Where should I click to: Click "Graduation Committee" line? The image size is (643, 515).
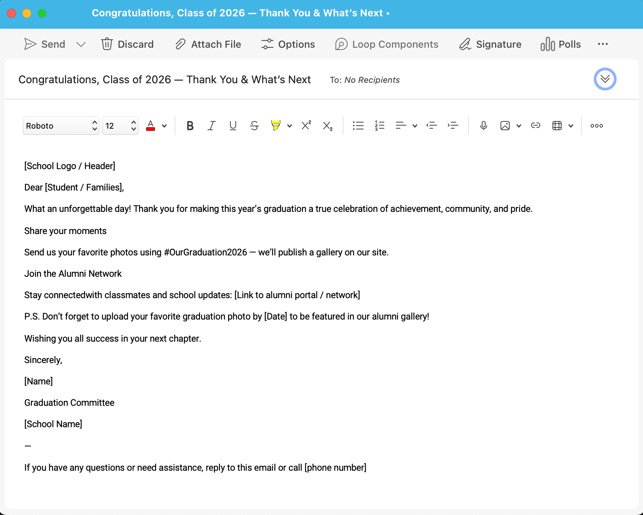pos(69,403)
